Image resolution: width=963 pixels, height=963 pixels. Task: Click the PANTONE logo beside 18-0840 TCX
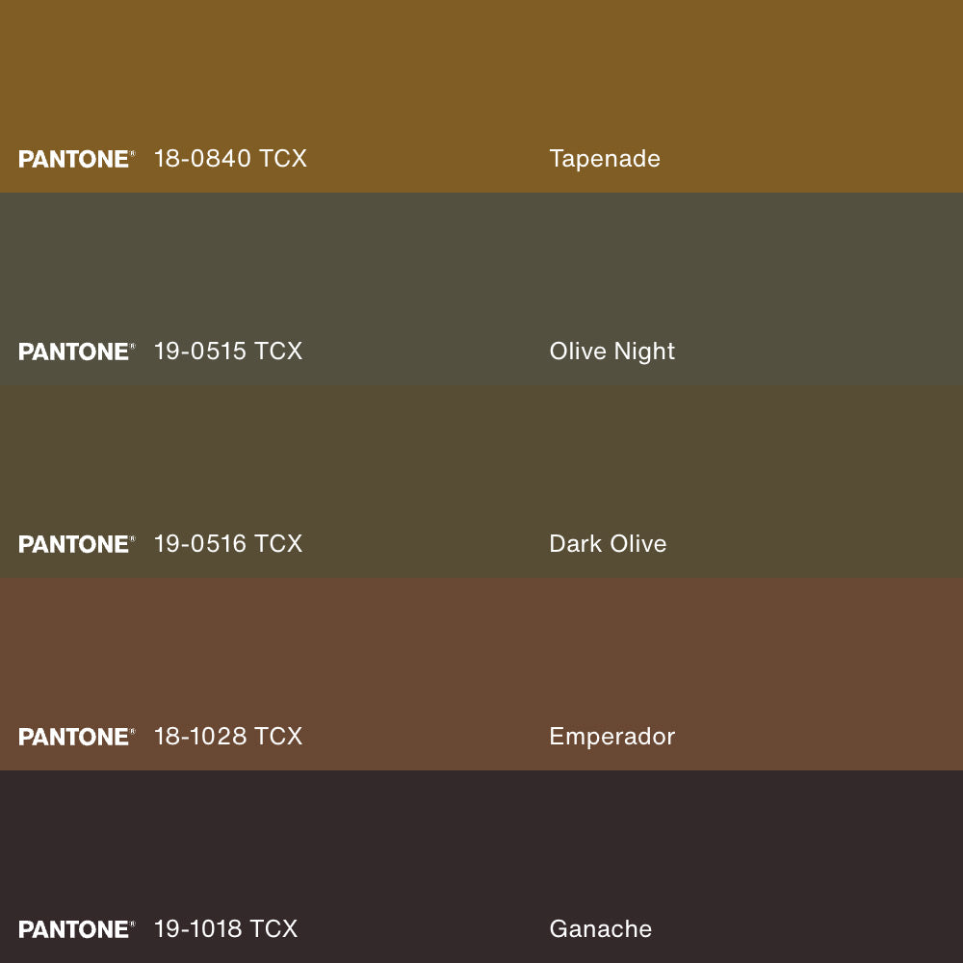[x=77, y=159]
